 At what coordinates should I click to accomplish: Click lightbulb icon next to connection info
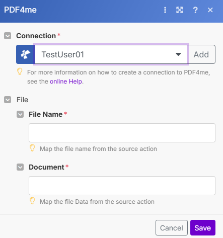pos(20,71)
